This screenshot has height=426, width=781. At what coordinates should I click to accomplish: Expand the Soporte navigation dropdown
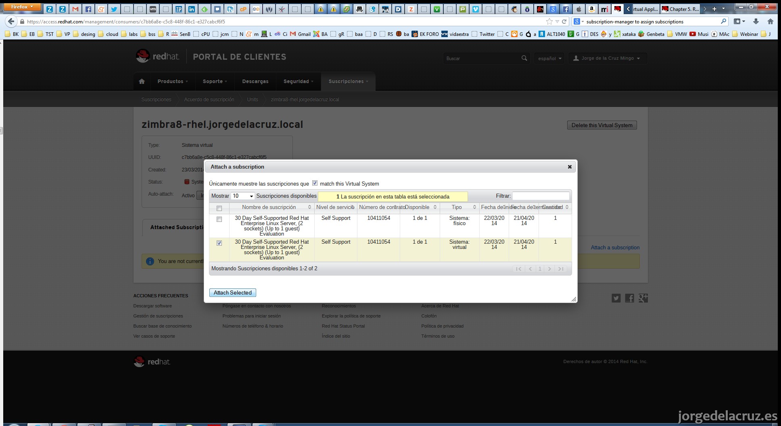point(215,81)
